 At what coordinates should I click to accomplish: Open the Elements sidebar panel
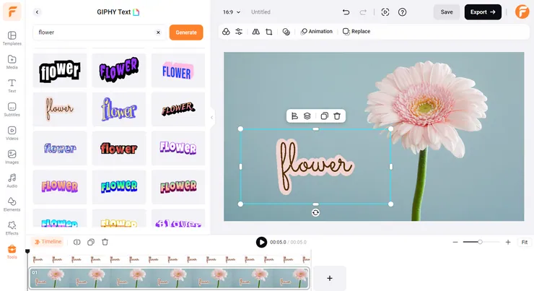pyautogui.click(x=12, y=204)
